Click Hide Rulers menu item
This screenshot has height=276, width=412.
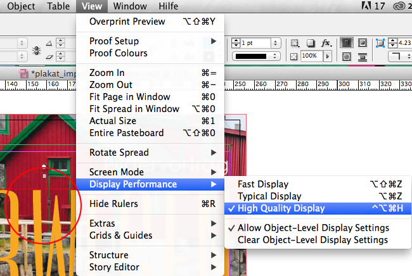tap(113, 204)
